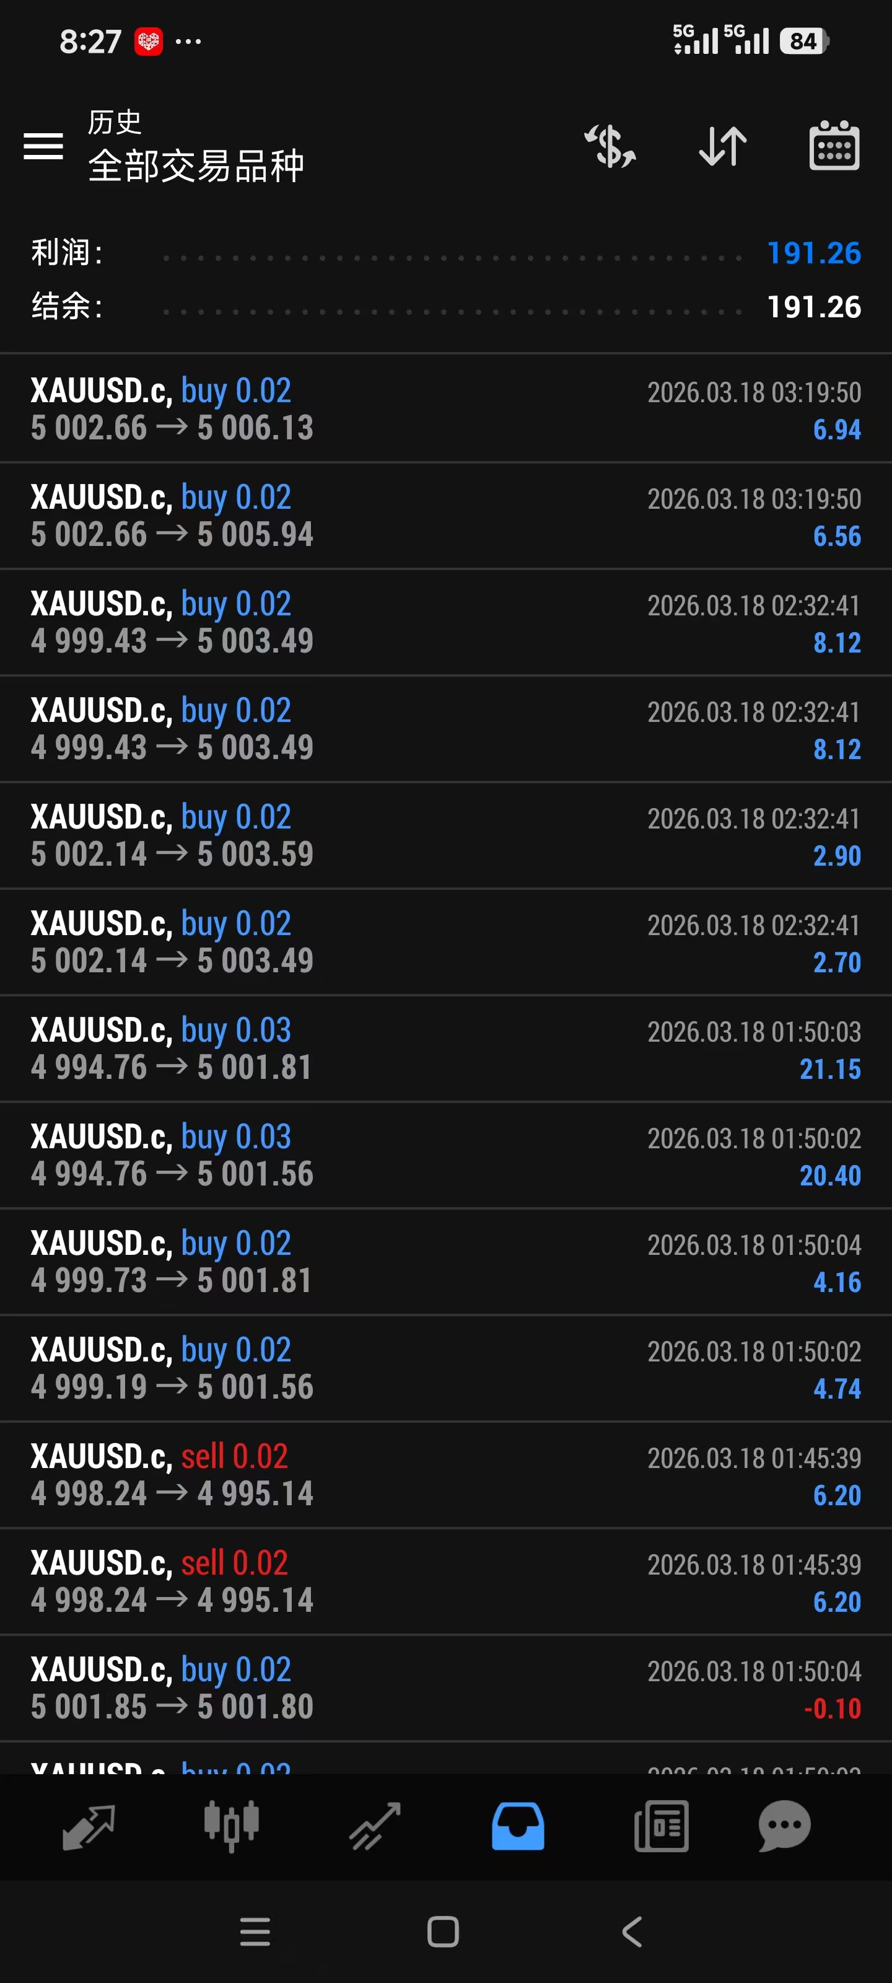Open the buy 0.03 trade with profit 20.40
892x1983 pixels.
point(445,1154)
